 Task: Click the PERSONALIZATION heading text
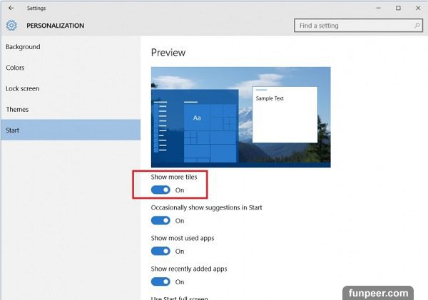(55, 26)
